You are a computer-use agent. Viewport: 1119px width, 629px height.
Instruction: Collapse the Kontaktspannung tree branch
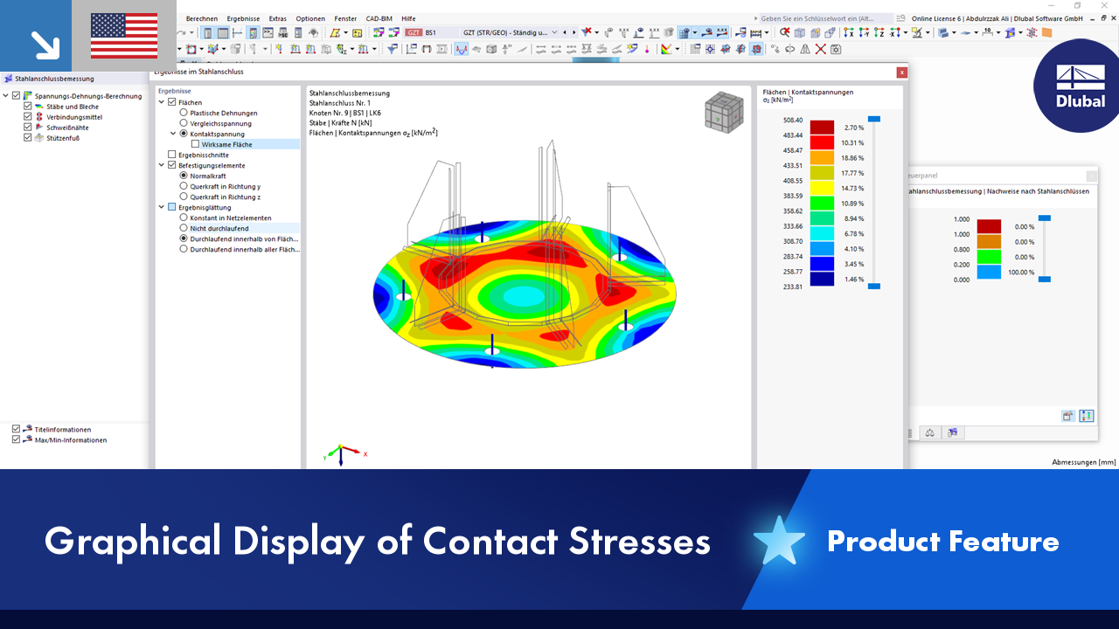[172, 134]
